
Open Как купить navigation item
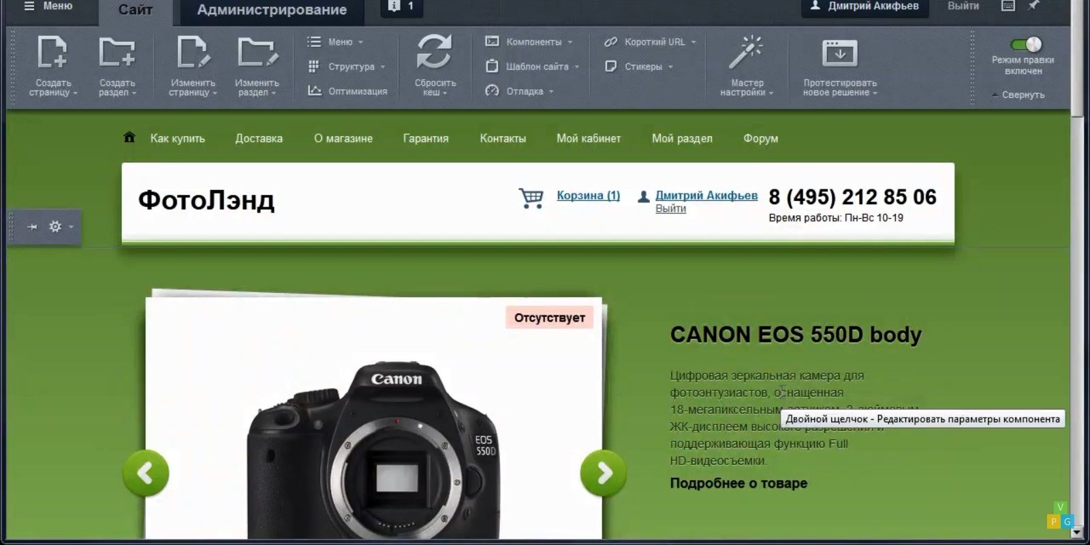point(177,138)
